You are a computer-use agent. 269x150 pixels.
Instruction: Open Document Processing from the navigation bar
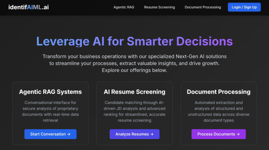pyautogui.click(x=203, y=7)
